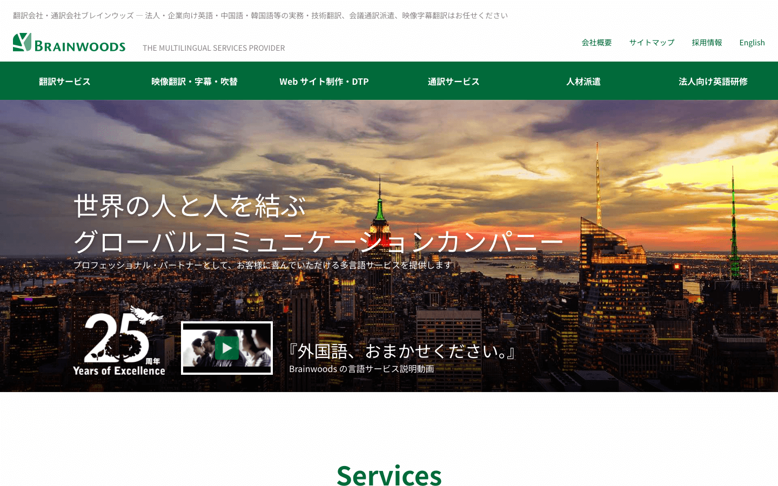778x486 pixels.
Task: Click the グローバルコミュニケーションカンパニー headline text
Action: [318, 241]
